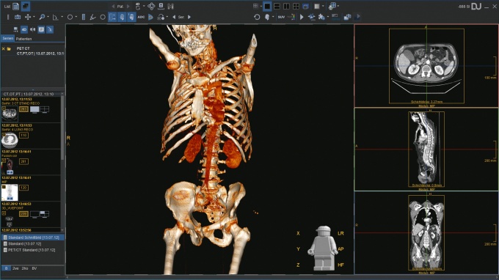The image size is (499, 280).
Task: Switch to the Patienten tab
Action: (x=23, y=39)
